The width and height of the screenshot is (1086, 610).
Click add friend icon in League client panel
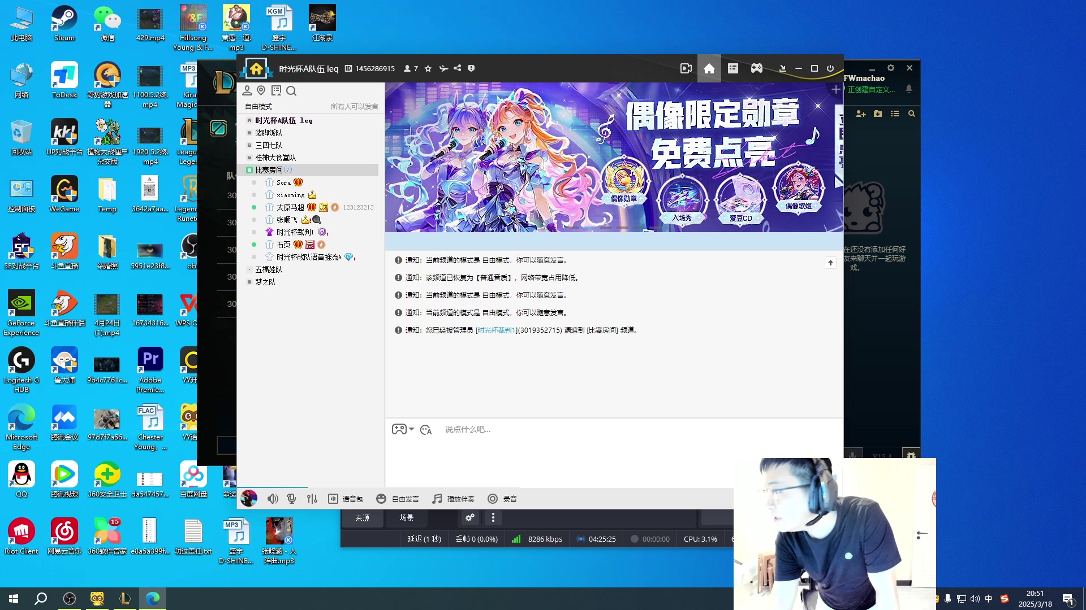point(861,114)
